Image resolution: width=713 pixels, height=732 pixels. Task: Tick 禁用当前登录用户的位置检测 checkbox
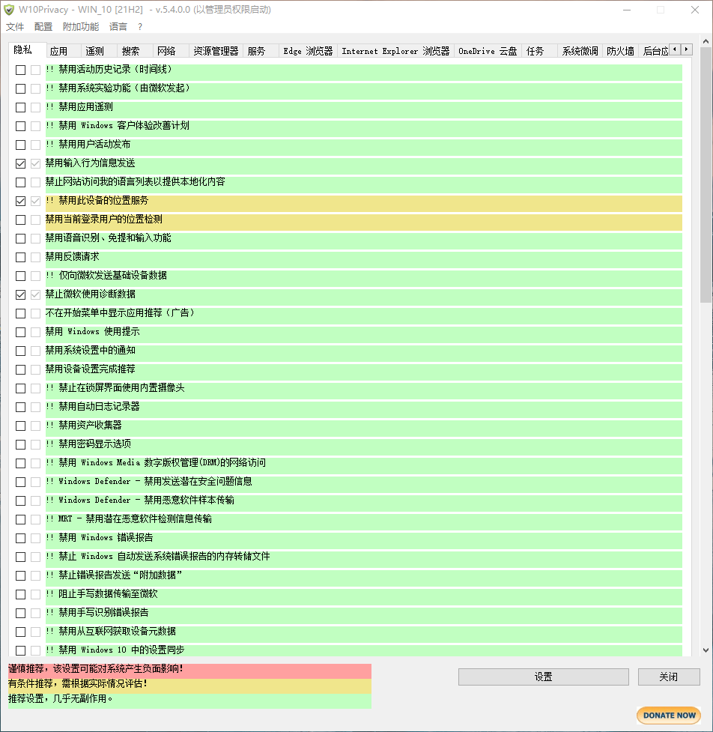[x=20, y=220]
